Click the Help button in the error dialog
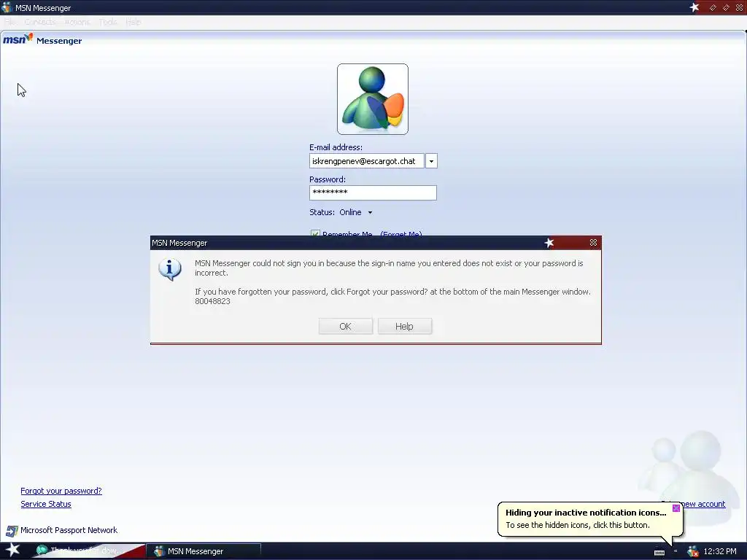This screenshot has height=560, width=747. (x=404, y=326)
